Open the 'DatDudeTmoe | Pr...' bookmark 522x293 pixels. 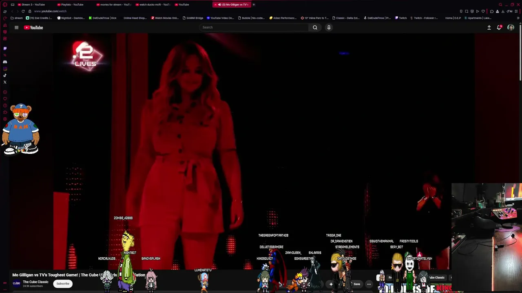tap(377, 18)
